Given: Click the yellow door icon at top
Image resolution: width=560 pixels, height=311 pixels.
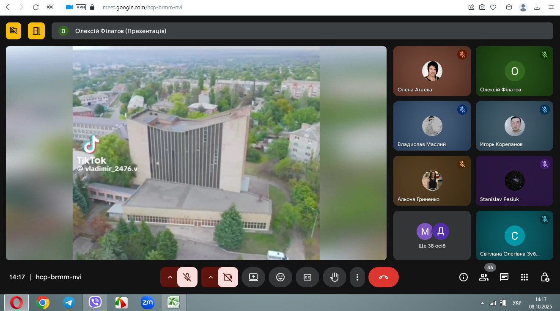Looking at the screenshot, I should click(36, 31).
